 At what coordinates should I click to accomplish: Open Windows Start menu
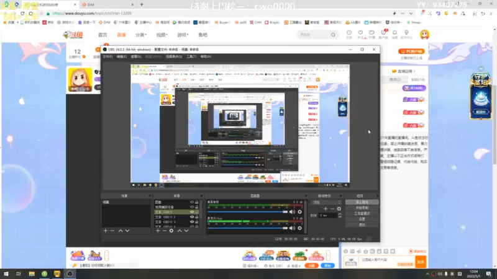(6, 273)
